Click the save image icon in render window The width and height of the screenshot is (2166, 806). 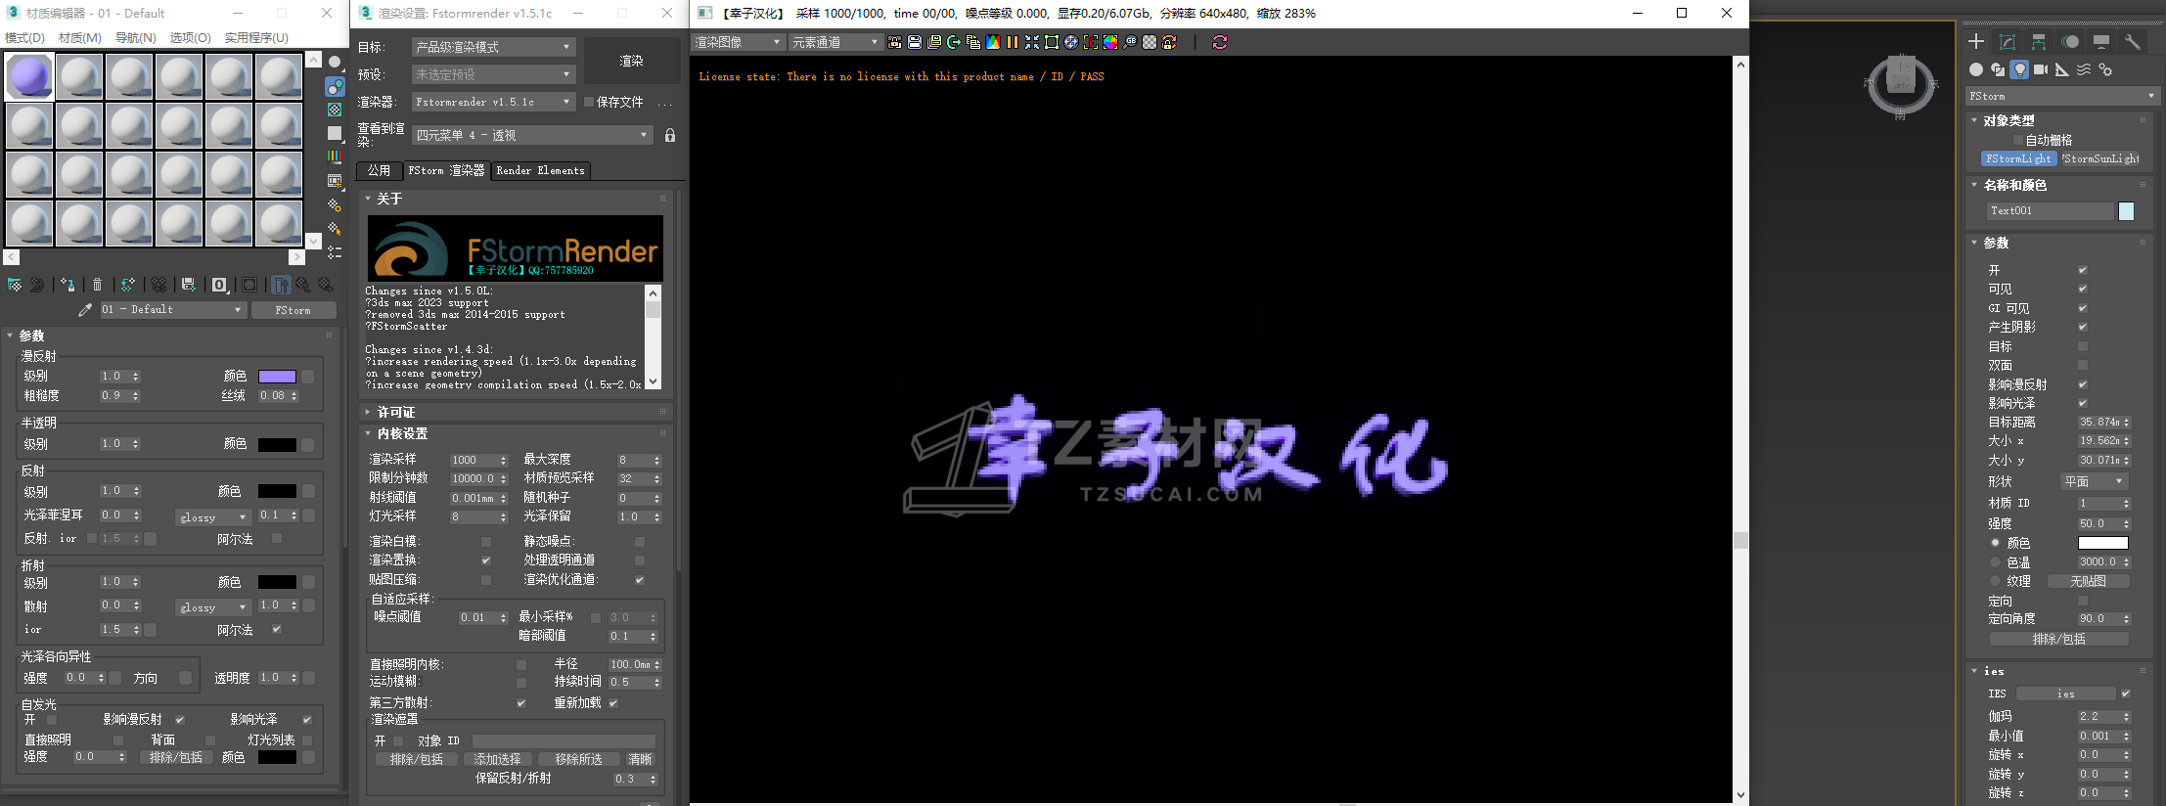click(915, 42)
